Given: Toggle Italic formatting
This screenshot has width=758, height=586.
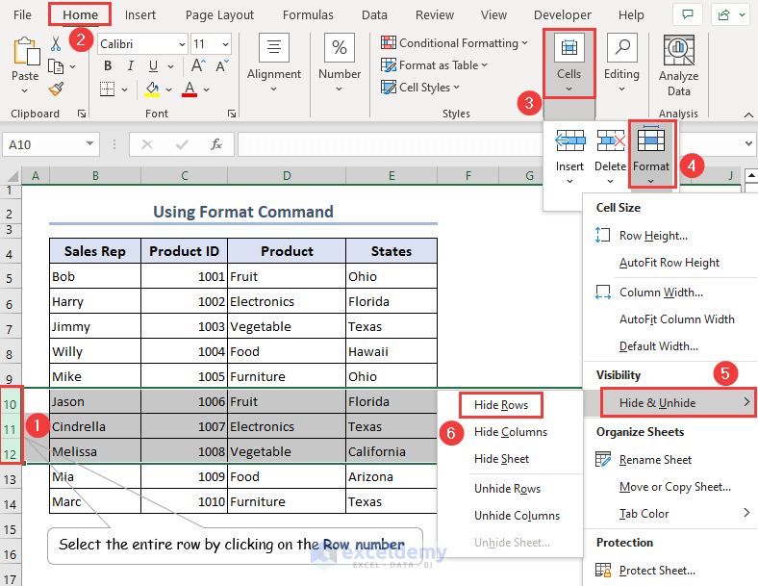Looking at the screenshot, I should click(x=131, y=66).
